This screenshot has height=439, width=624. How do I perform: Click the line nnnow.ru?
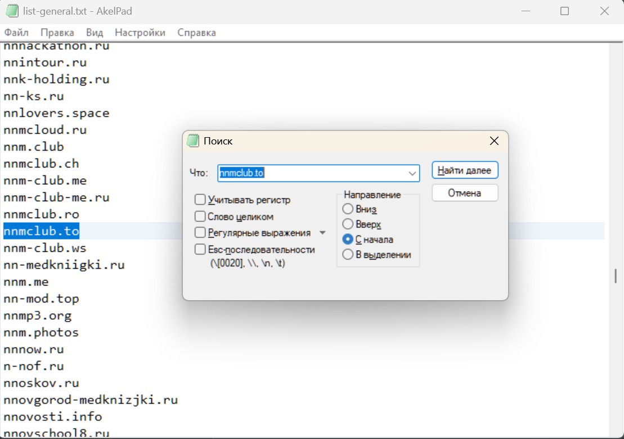tap(33, 350)
